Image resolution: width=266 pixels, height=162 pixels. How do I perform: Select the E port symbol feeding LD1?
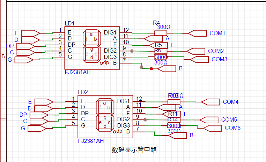(31, 33)
